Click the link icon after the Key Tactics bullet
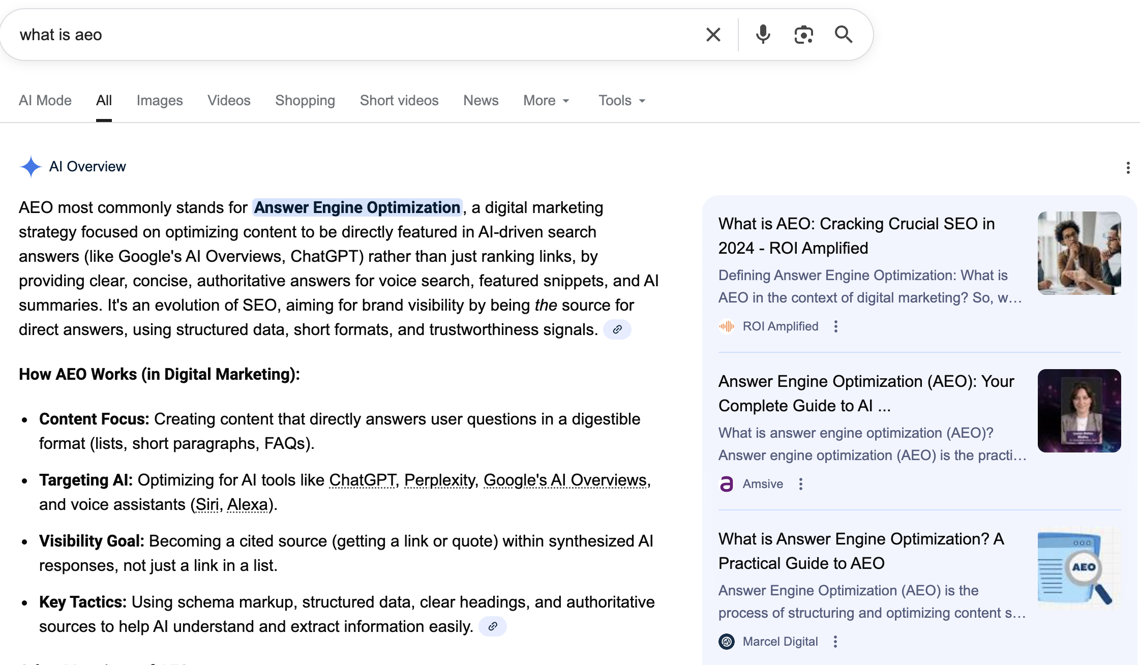This screenshot has height=665, width=1140. [x=492, y=627]
